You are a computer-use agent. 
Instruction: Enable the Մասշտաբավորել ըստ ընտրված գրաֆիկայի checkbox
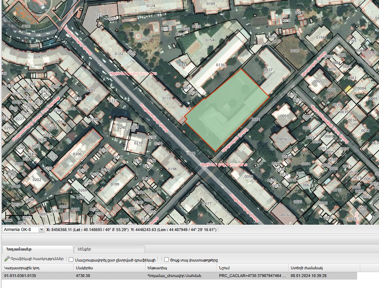[x=71, y=260]
